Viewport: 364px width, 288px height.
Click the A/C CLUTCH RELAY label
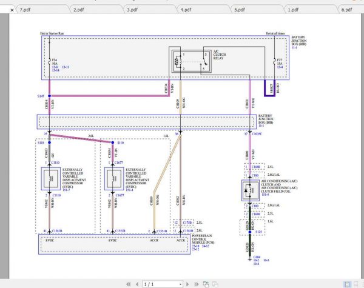[220, 55]
